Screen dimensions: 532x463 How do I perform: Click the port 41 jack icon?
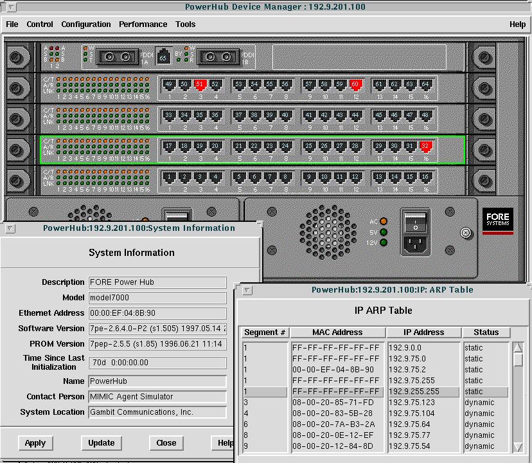(309, 116)
